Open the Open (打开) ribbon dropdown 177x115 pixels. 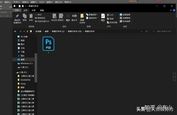click(x=111, y=15)
